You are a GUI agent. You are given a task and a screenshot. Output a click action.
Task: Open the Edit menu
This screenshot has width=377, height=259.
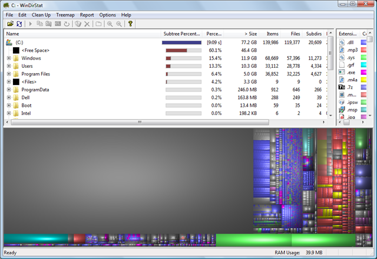click(x=22, y=15)
